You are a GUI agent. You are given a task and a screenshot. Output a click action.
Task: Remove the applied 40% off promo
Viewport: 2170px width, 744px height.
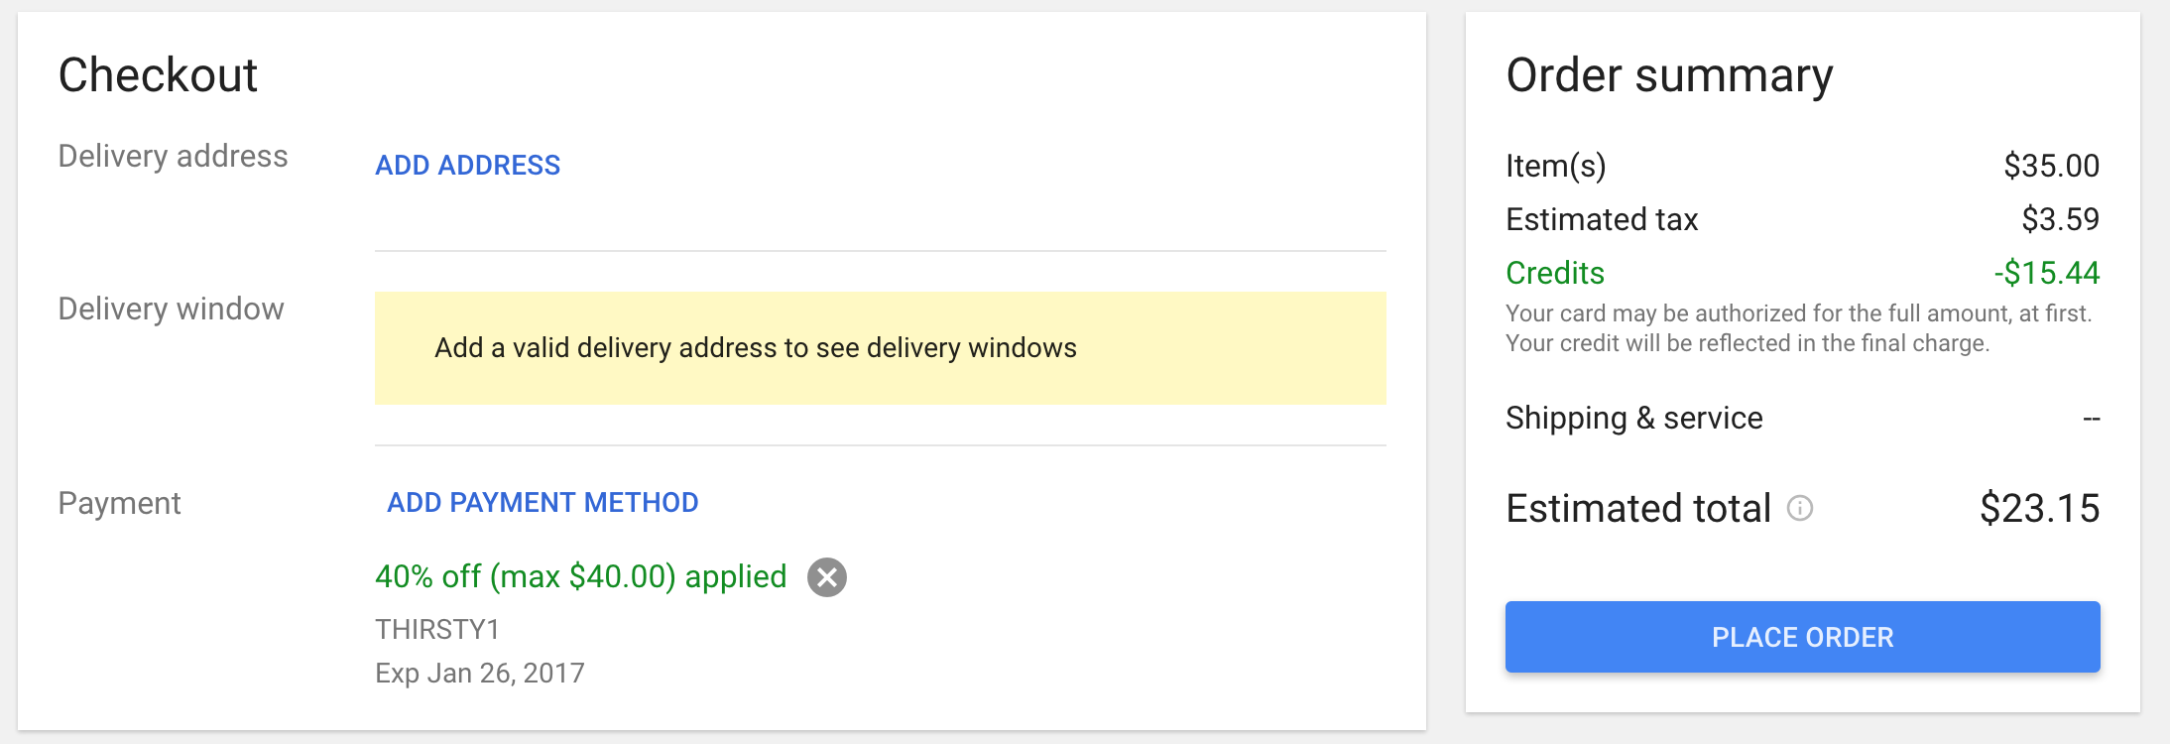(826, 577)
